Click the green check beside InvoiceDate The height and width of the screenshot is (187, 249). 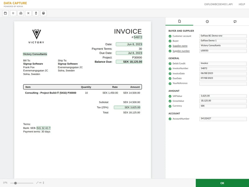170,74
